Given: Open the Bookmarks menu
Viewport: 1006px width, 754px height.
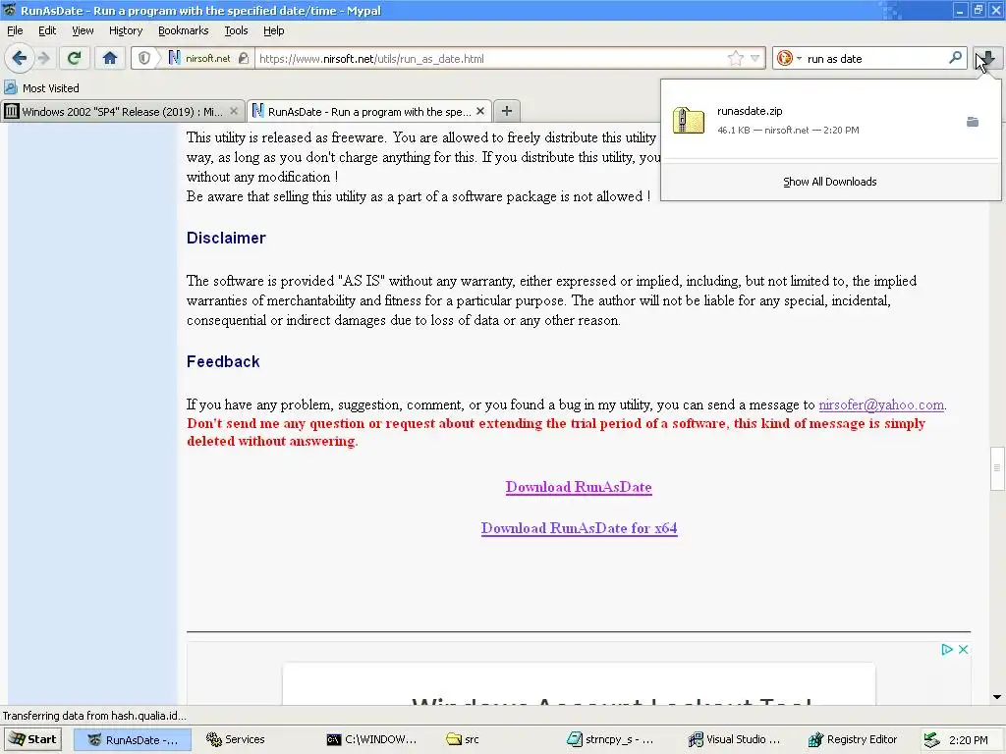Looking at the screenshot, I should tap(184, 30).
